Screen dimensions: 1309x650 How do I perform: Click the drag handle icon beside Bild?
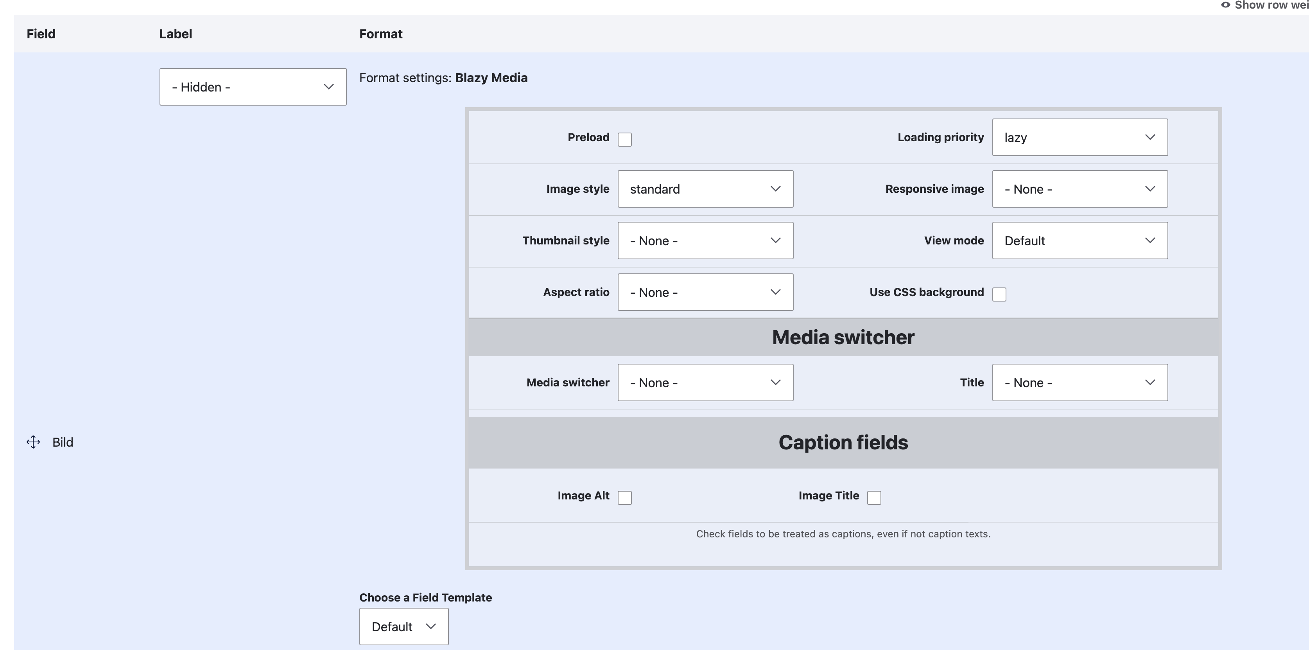coord(33,442)
